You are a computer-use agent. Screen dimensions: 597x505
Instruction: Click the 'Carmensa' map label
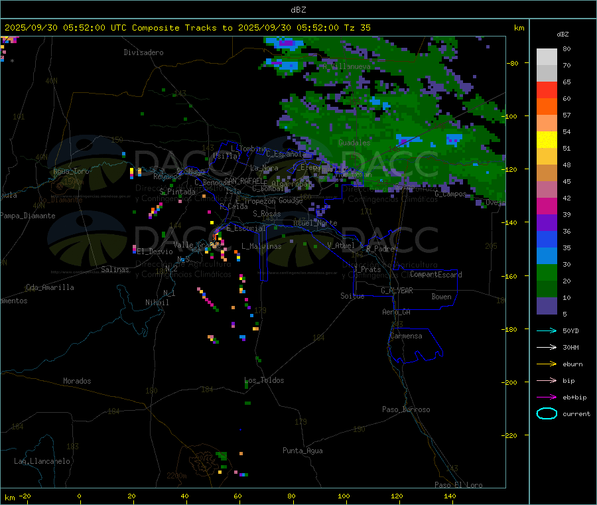[x=406, y=336]
